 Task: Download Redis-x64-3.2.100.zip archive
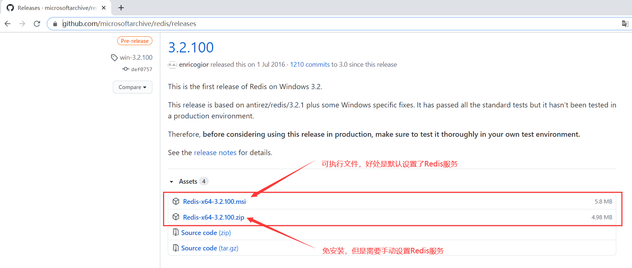(x=214, y=217)
